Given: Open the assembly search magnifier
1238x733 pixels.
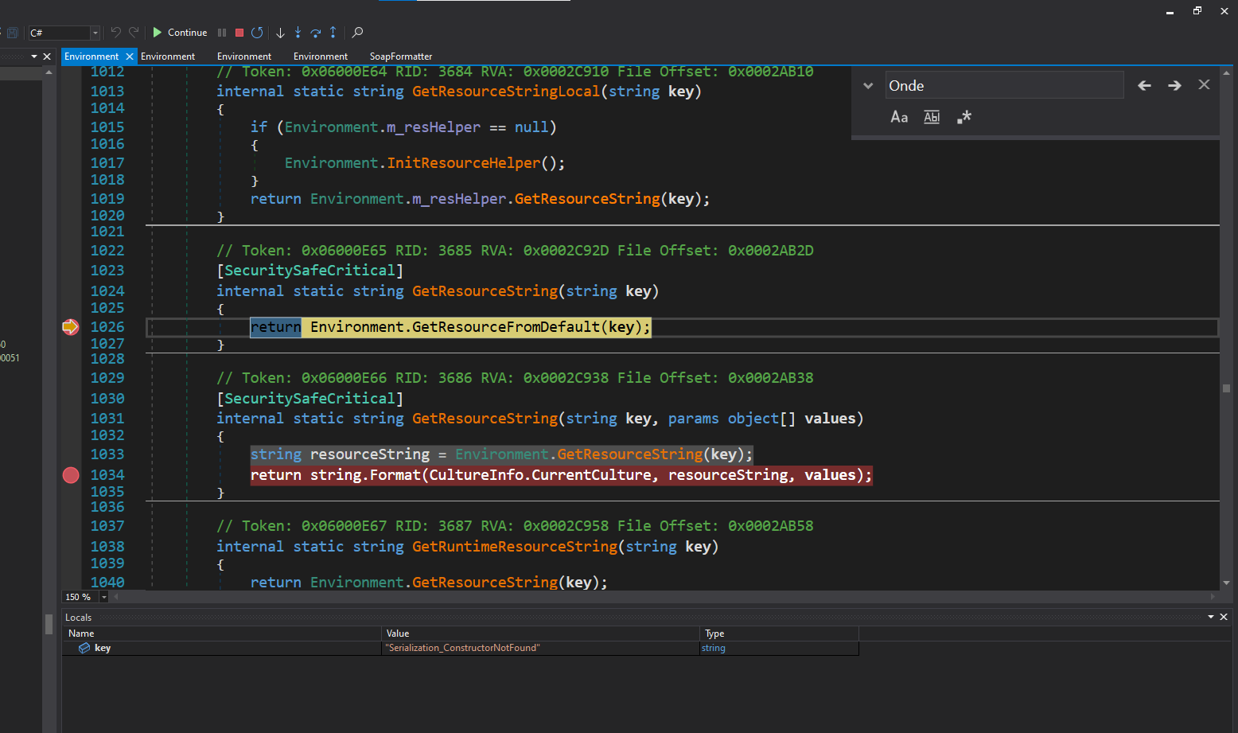Looking at the screenshot, I should (x=358, y=33).
